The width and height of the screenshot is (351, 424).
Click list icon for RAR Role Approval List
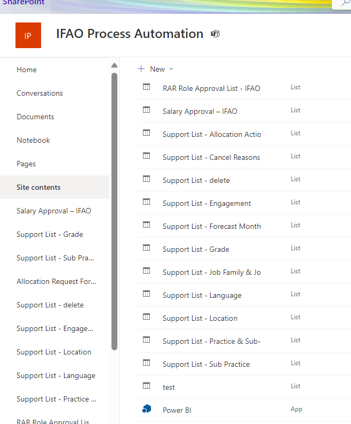click(147, 87)
